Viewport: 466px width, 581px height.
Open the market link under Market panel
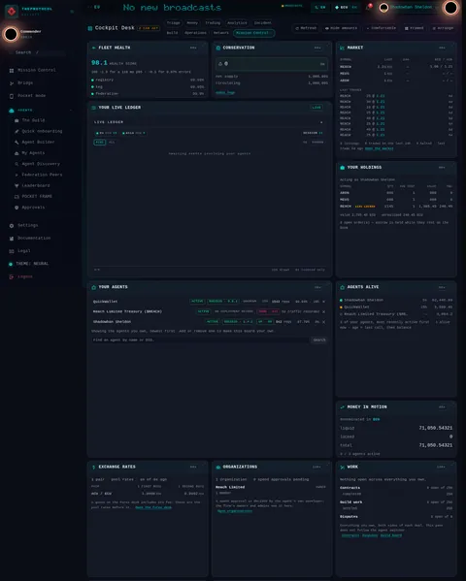pyautogui.click(x=380, y=148)
